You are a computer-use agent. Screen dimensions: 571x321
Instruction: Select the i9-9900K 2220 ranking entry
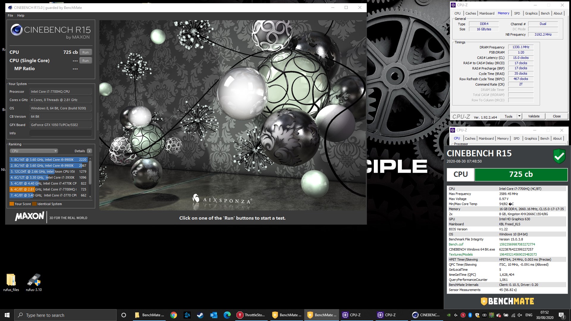(48, 160)
